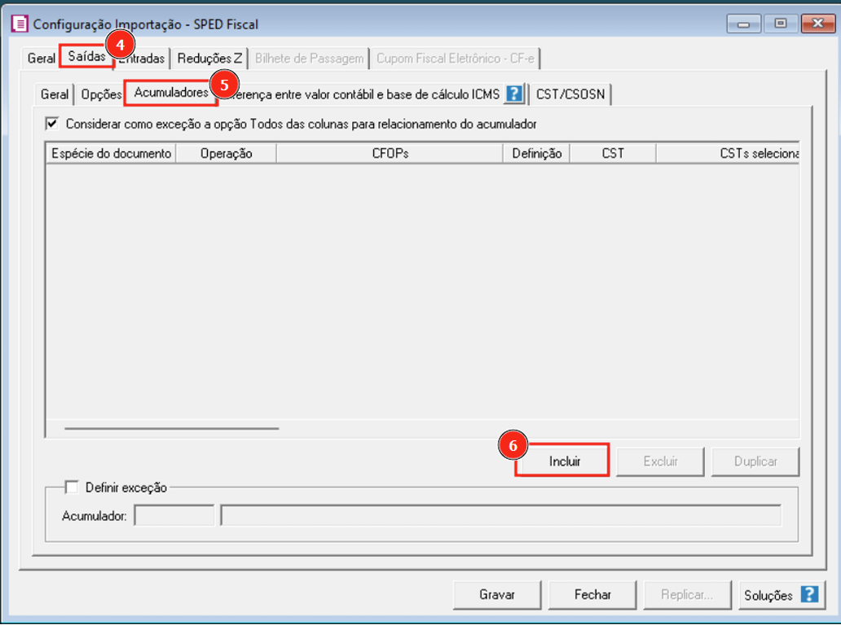Viewport: 841px width, 625px height.
Task: Toggle 'Considerar como exceção' checkbox
Action: tap(53, 124)
